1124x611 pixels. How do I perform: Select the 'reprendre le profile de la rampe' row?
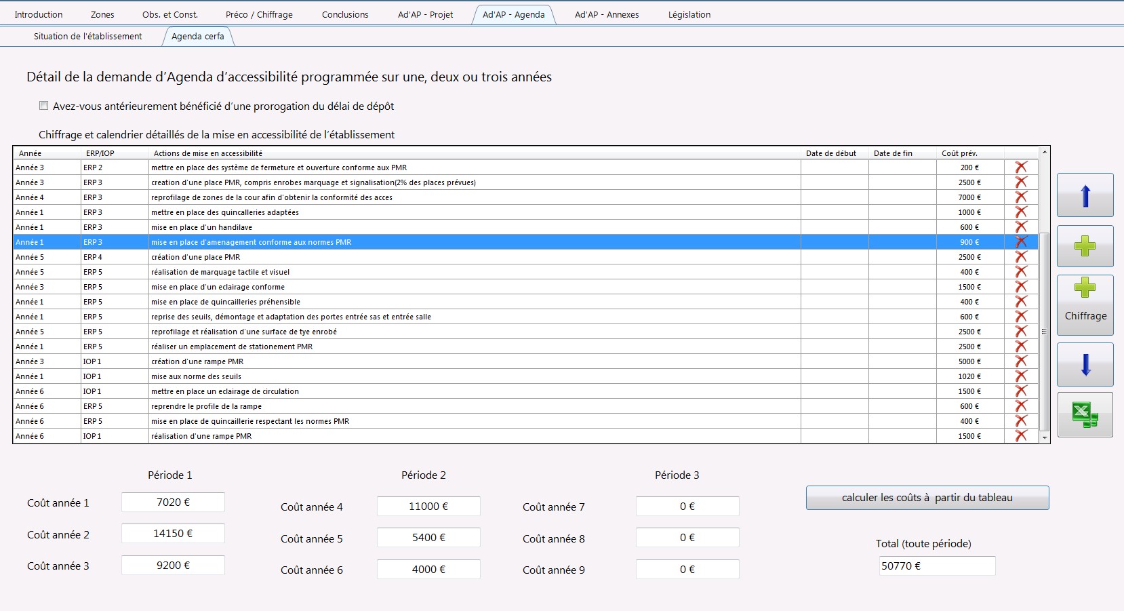click(x=525, y=406)
